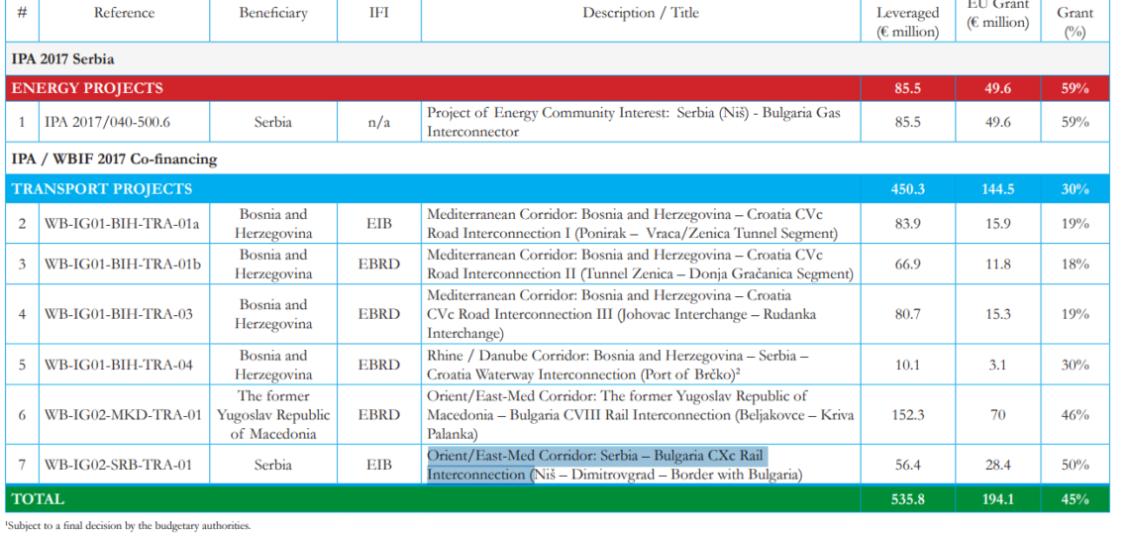The height and width of the screenshot is (535, 1129).
Task: Click leveraged value "152.3"
Action: (908, 415)
